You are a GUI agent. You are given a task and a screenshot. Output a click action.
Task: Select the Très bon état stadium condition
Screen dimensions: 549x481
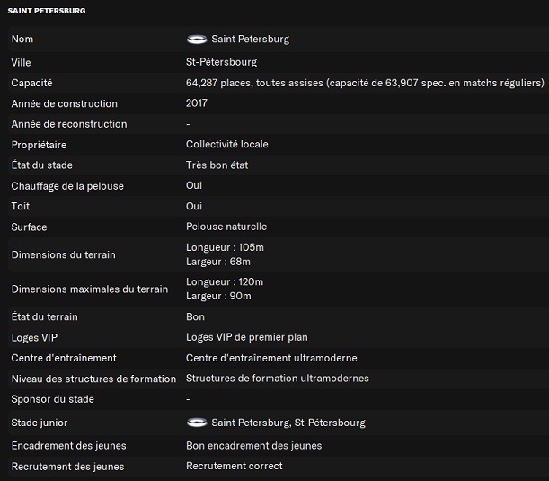[217, 165]
